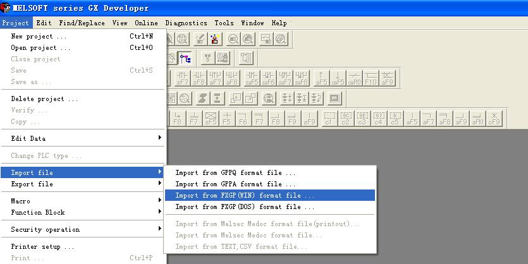Select Delete project menu entry
The width and height of the screenshot is (528, 264).
[44, 99]
